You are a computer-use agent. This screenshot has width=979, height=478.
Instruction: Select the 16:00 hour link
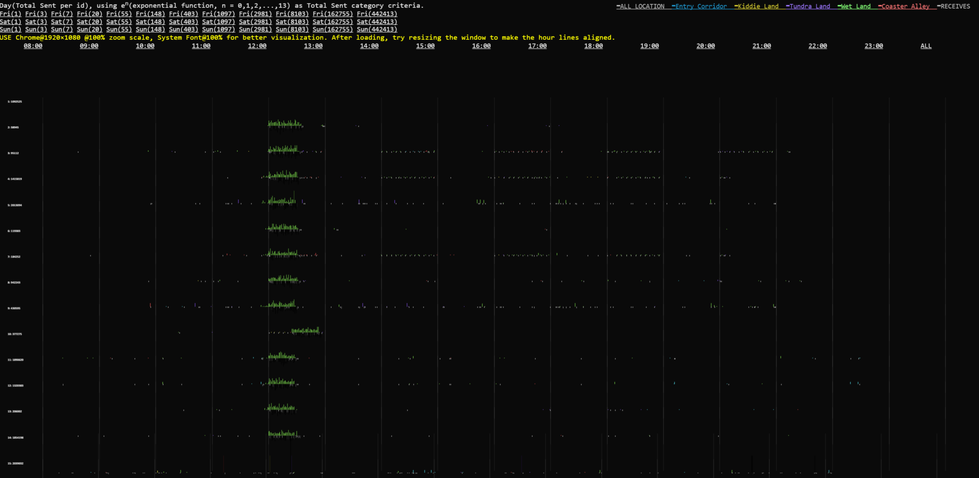[x=482, y=46]
